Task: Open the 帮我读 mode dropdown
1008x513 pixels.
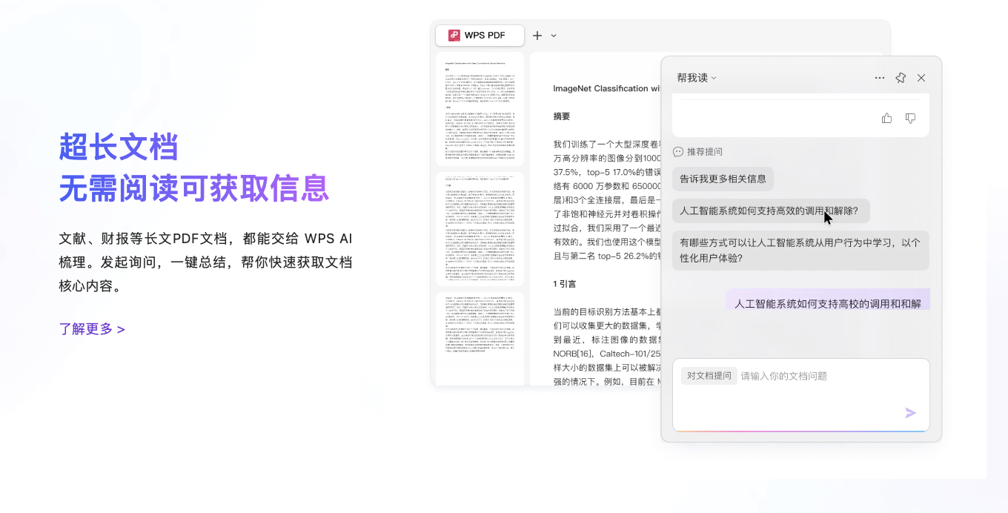Action: coord(697,78)
